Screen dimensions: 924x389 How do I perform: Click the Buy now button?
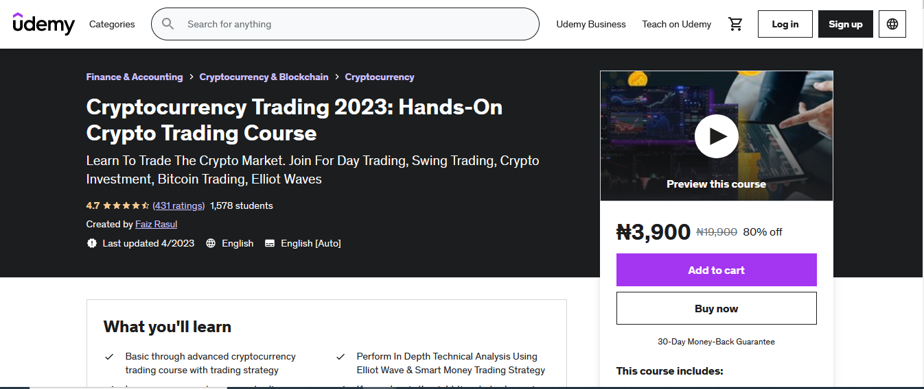[717, 308]
